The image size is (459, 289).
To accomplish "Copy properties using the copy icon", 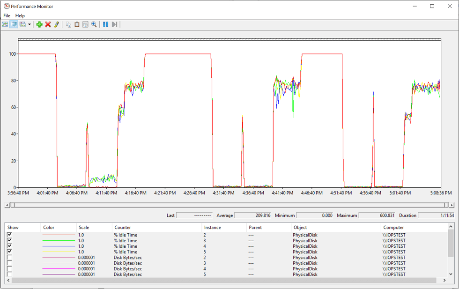I will (x=68, y=24).
